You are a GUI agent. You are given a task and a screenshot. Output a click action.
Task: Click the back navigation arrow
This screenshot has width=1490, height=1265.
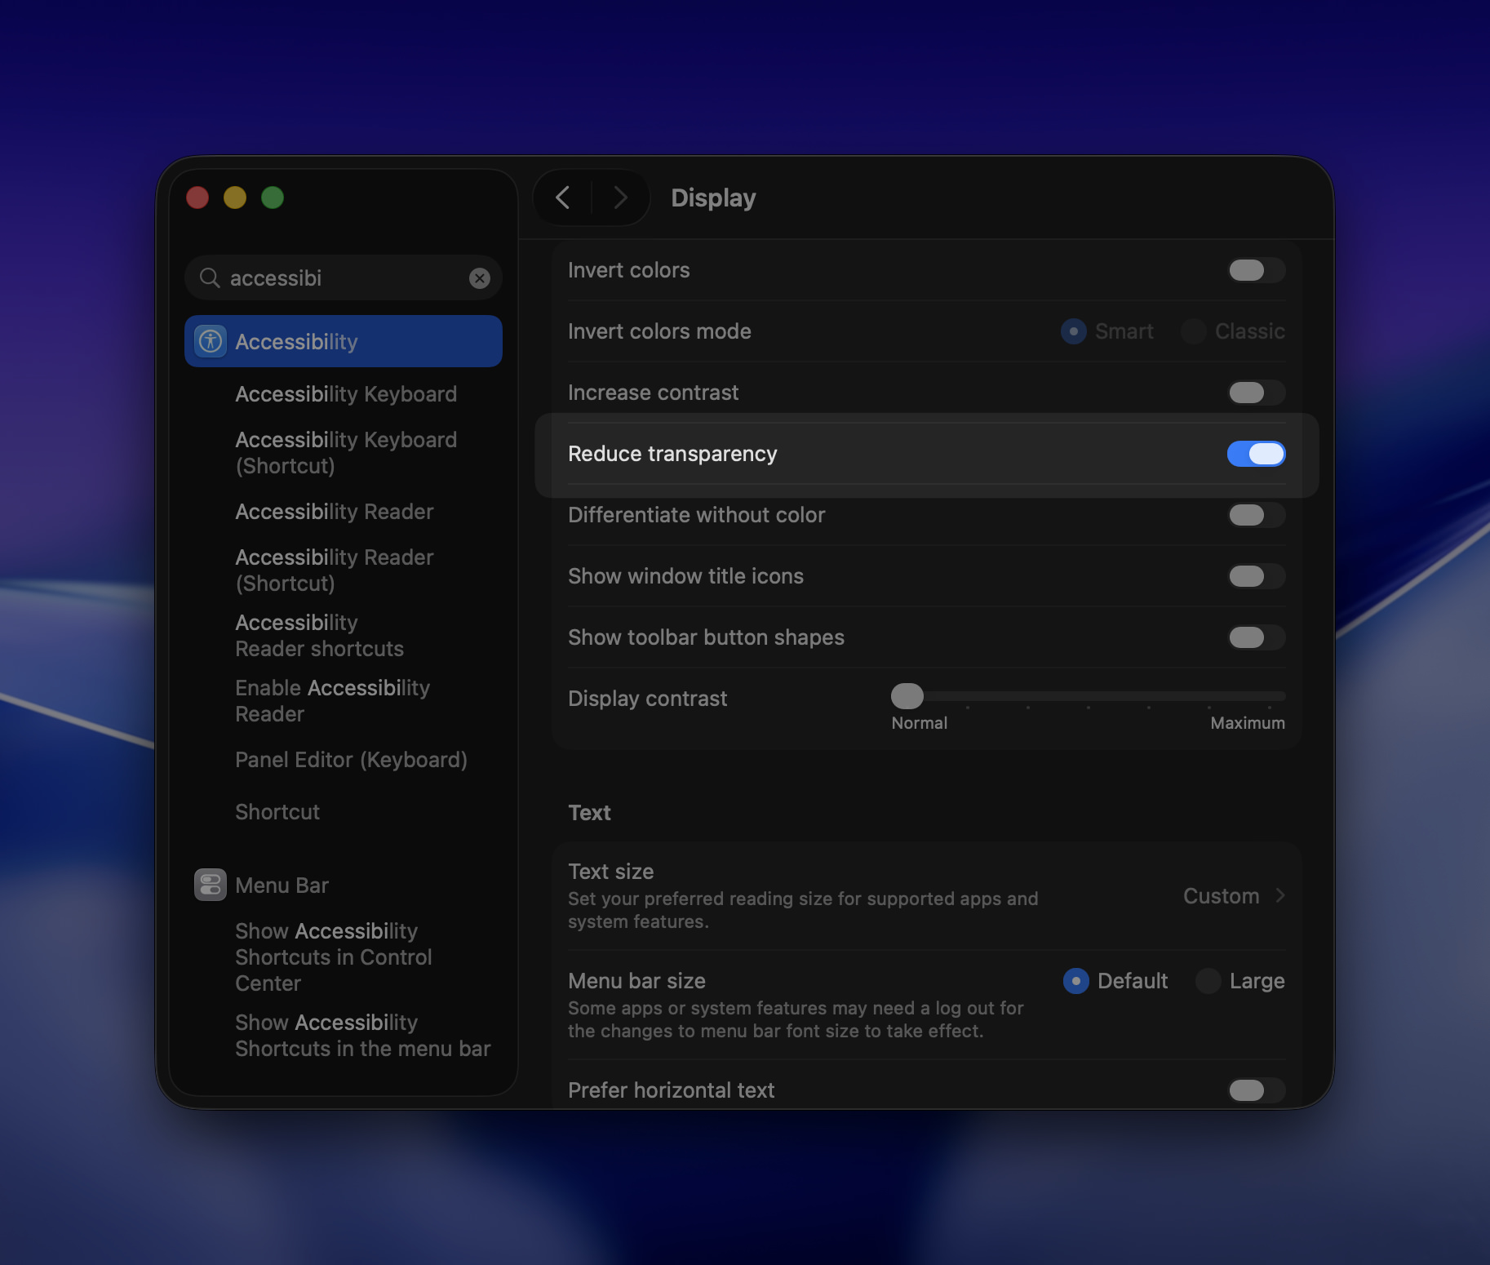click(x=563, y=198)
